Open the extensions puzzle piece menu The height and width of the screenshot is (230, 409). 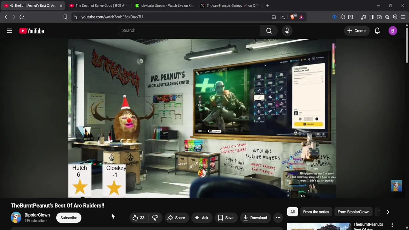pyautogui.click(x=343, y=17)
